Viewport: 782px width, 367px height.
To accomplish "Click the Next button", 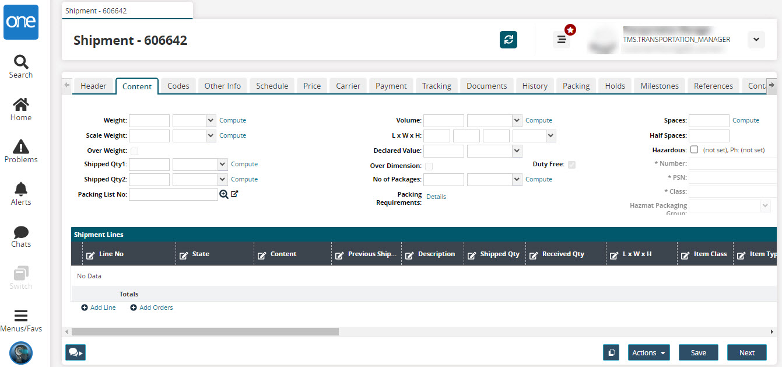I will pyautogui.click(x=747, y=352).
